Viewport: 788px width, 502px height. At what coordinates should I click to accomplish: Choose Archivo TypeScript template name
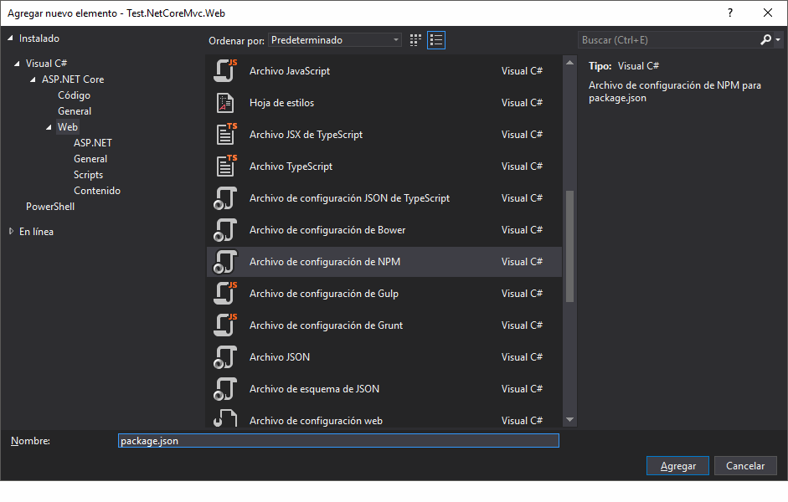click(291, 166)
